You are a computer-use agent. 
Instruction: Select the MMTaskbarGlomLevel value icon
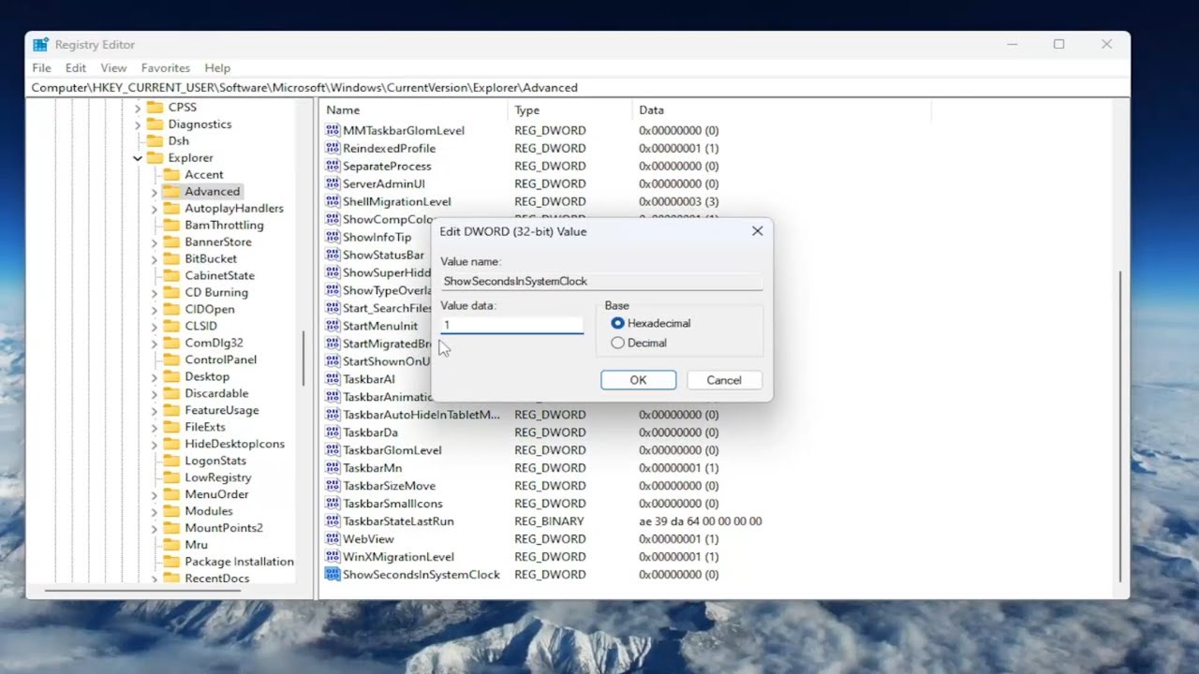point(333,130)
